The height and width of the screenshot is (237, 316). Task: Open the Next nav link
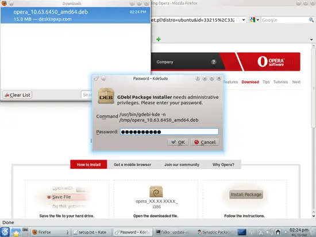coord(296,82)
